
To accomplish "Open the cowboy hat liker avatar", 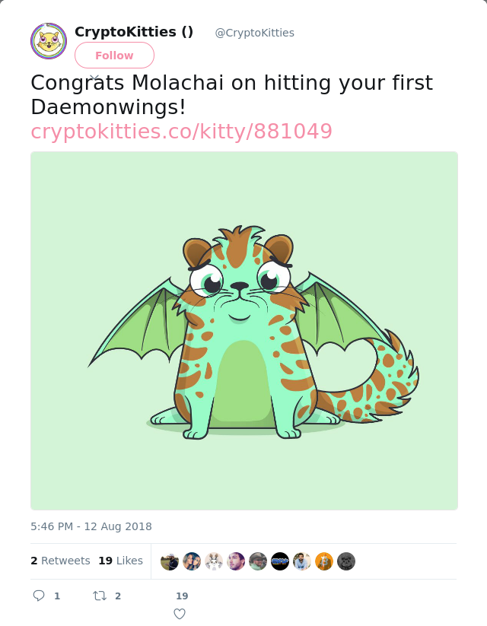I will pos(258,561).
